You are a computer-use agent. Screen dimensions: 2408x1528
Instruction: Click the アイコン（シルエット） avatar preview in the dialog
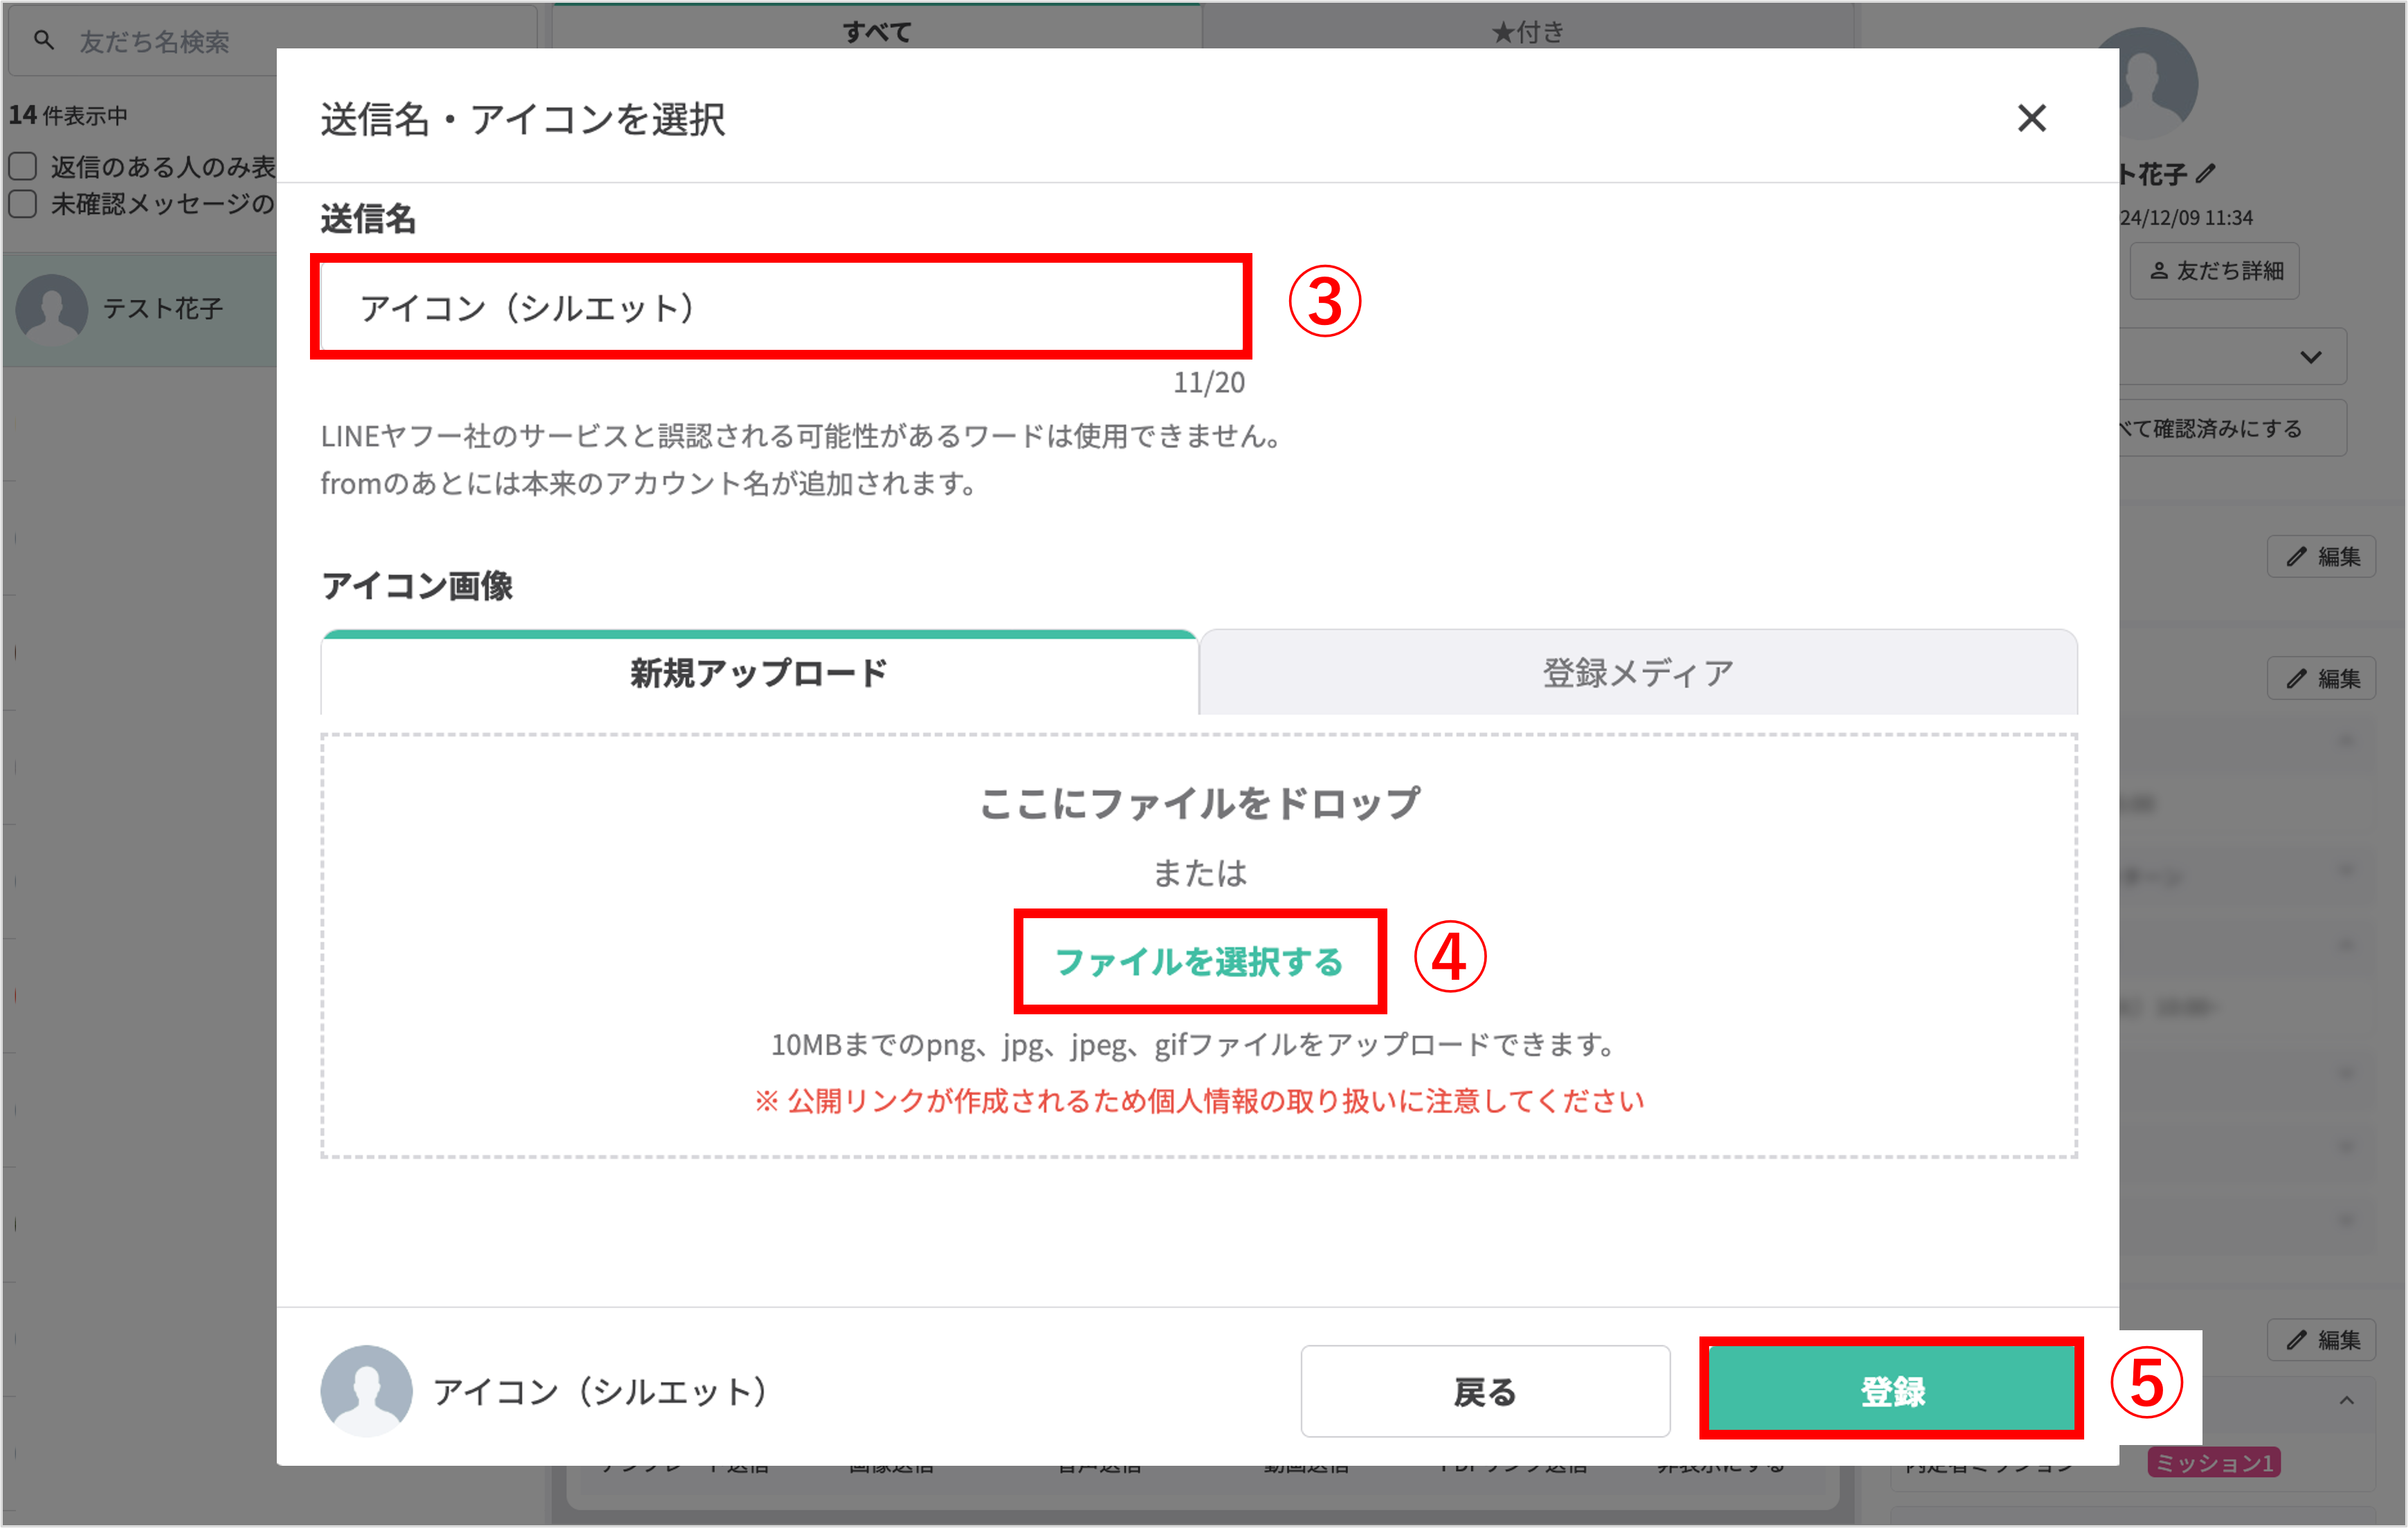pos(366,1390)
